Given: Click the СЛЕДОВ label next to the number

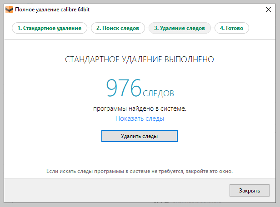Looking at the screenshot, I should (x=158, y=94).
